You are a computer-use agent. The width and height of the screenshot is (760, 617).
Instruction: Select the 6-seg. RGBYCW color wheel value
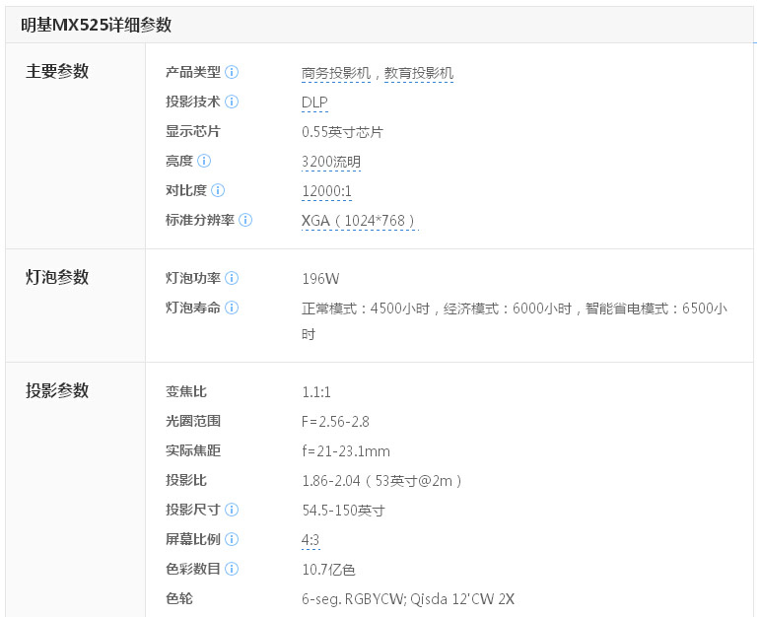(x=408, y=599)
